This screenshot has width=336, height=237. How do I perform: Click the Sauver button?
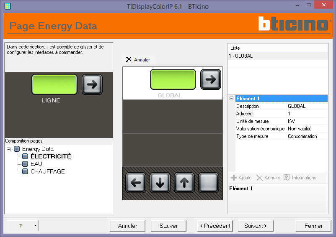point(169,226)
